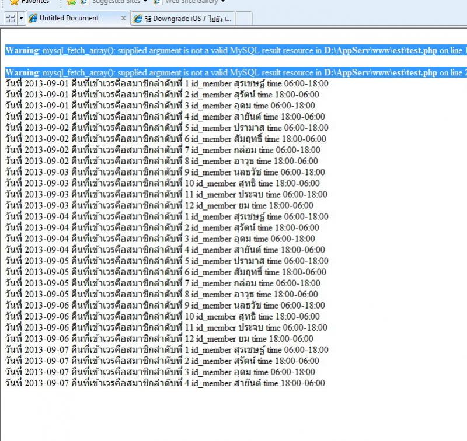This screenshot has width=467, height=441.
Task: Click the 2013-09-04 row for member 3
Action: (160, 239)
